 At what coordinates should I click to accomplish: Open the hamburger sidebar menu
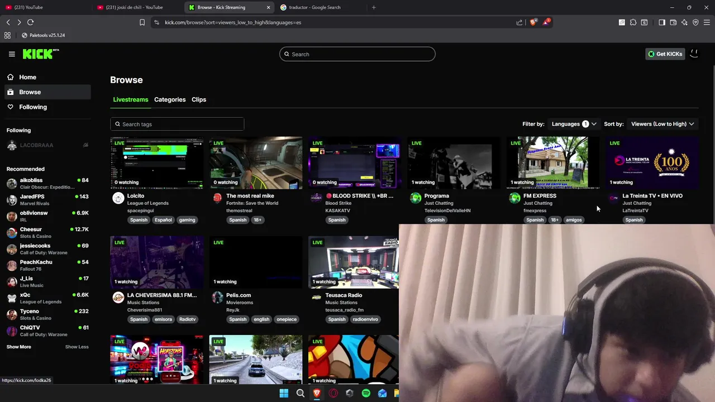(12, 54)
